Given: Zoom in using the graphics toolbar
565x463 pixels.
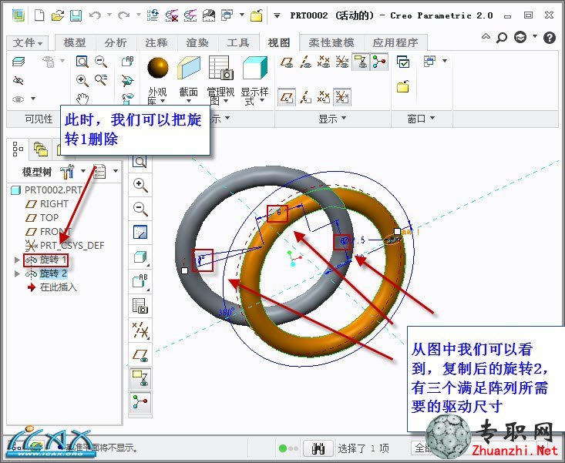Looking at the screenshot, I should point(140,185).
